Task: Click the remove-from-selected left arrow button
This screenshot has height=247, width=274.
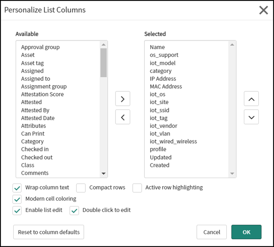Action: click(123, 117)
